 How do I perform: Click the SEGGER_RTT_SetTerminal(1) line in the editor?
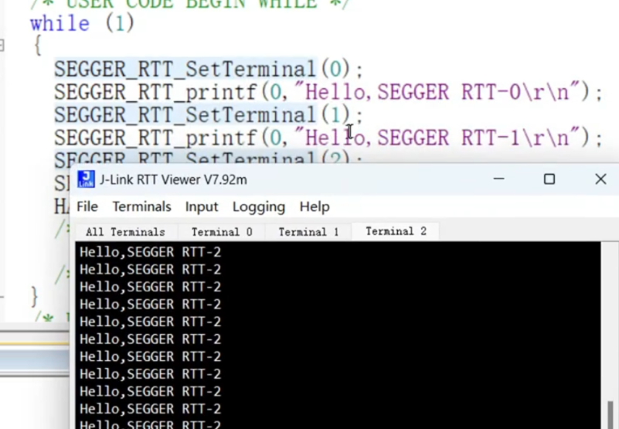[x=209, y=115]
